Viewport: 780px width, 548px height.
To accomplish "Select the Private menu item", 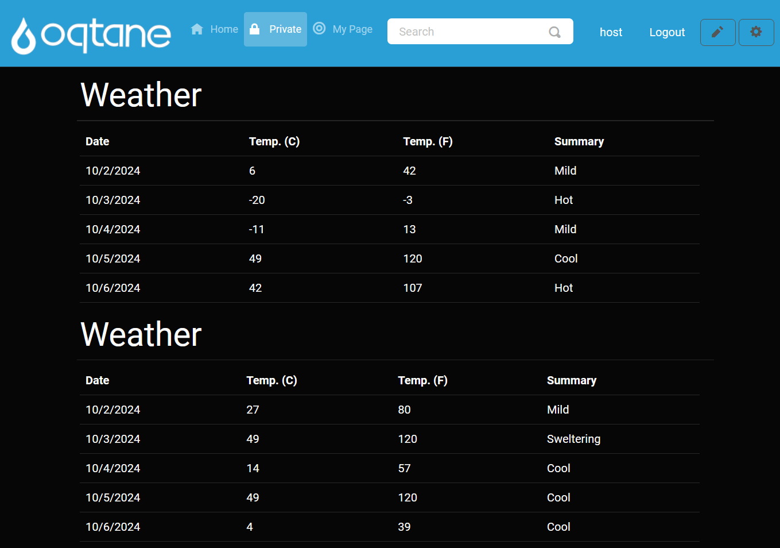I will pos(275,29).
